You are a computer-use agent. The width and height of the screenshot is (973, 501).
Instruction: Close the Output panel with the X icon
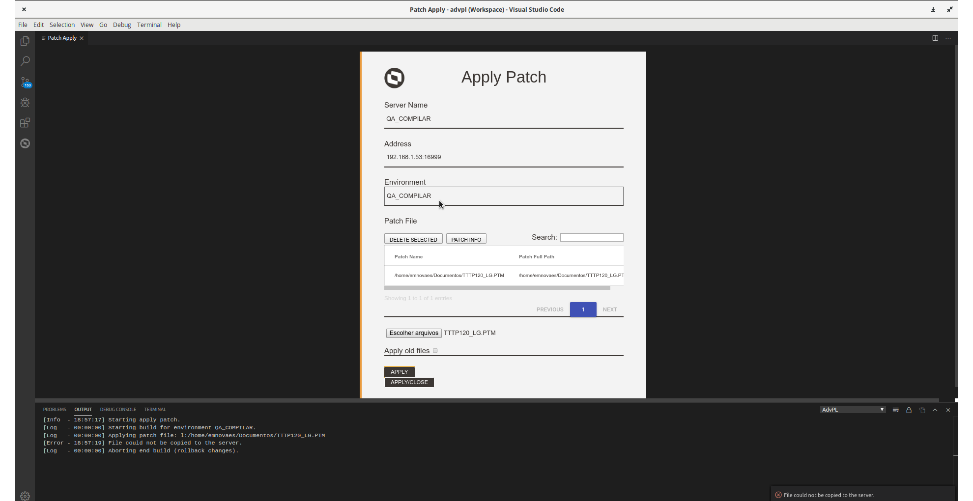point(948,410)
